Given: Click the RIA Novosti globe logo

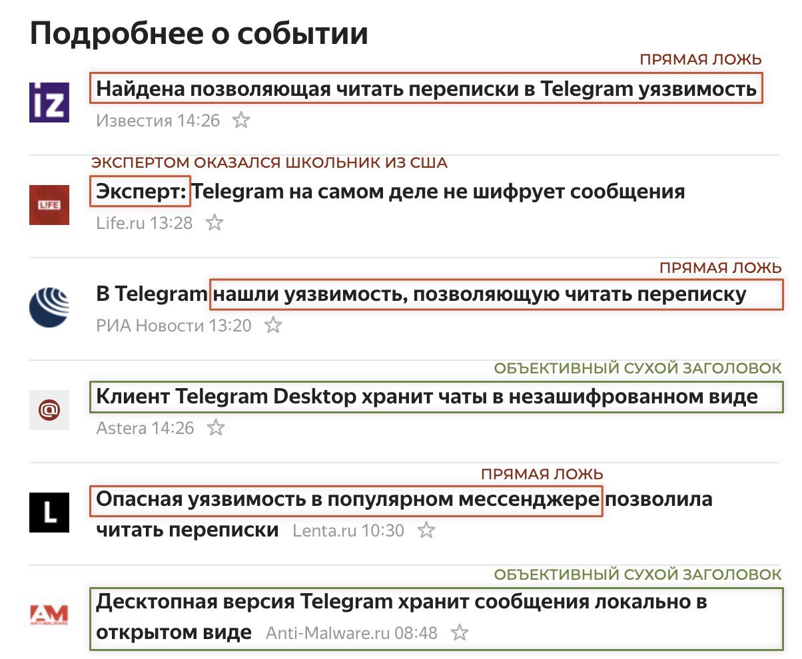Looking at the screenshot, I should pos(49,308).
